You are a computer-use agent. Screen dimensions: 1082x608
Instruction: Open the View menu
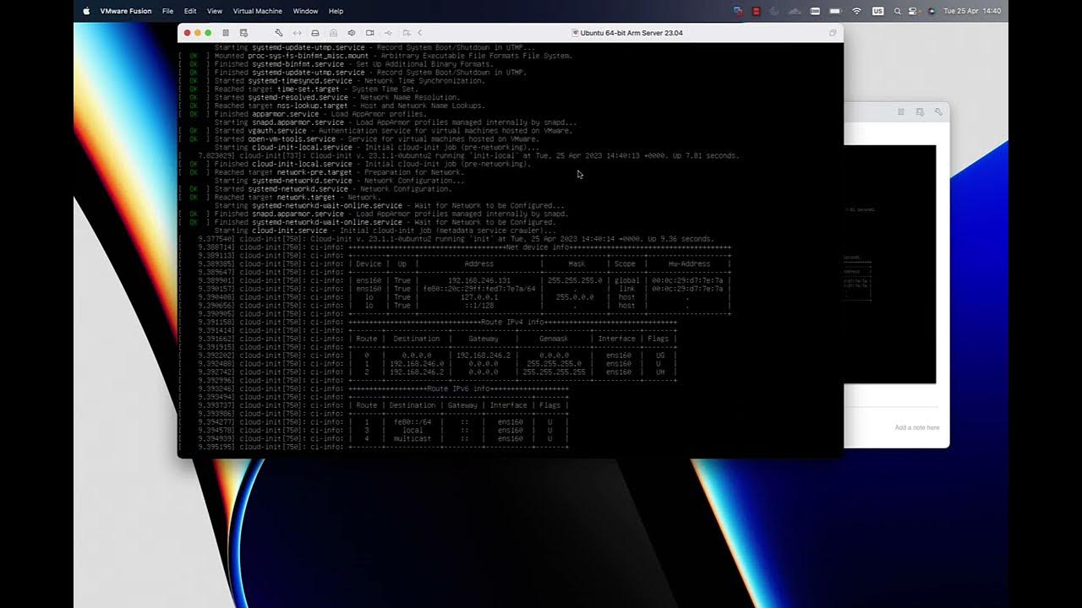tap(215, 11)
